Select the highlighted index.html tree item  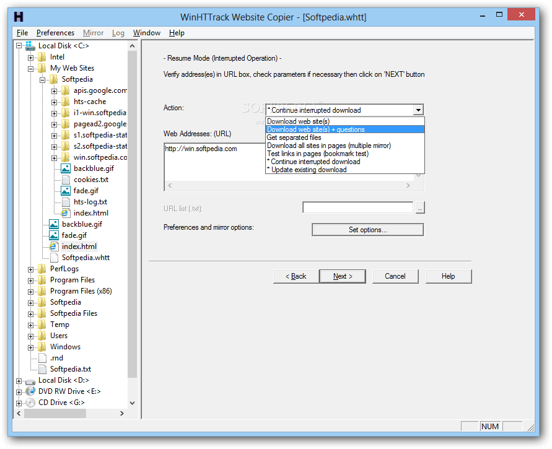(79, 246)
